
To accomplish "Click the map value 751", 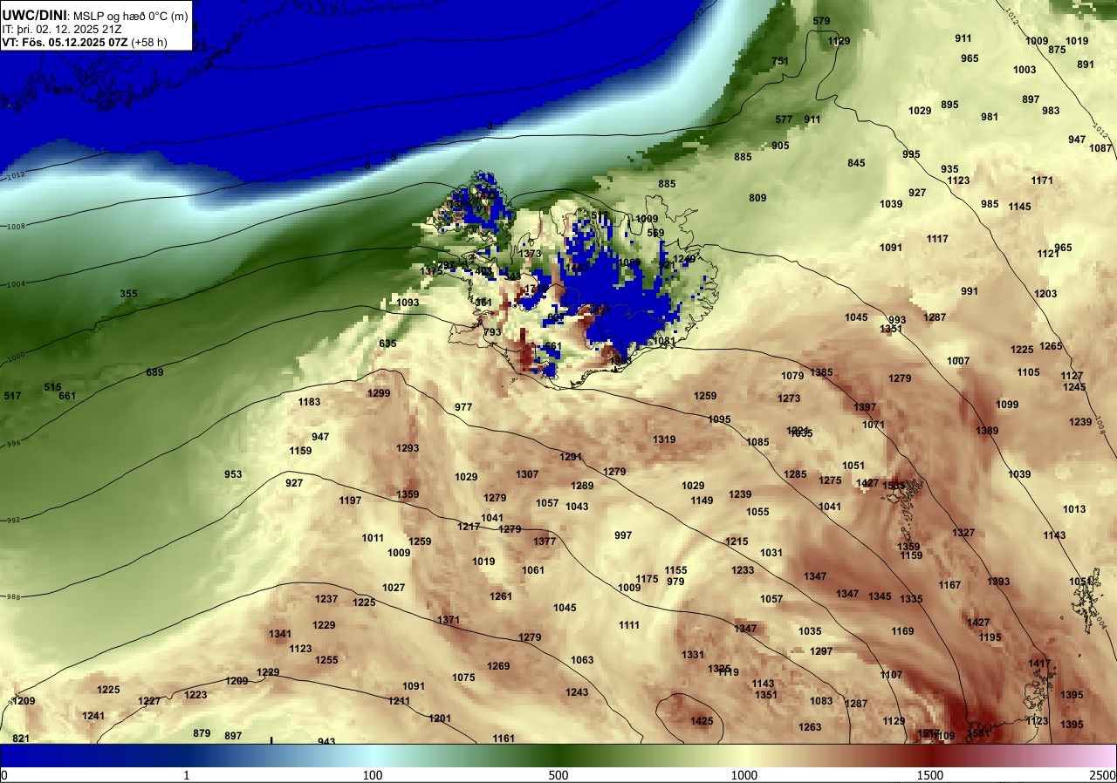I will [x=780, y=61].
